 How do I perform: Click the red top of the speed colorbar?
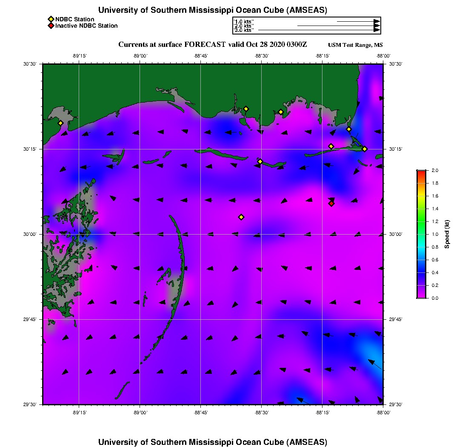(421, 172)
